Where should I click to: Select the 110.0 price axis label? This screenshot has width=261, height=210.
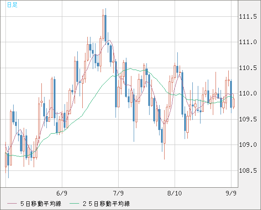click(248, 94)
